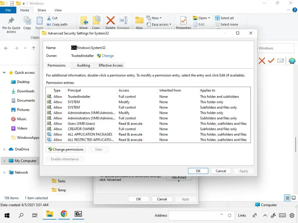Click Cancel in System32 Properties dialog behind

(162, 199)
